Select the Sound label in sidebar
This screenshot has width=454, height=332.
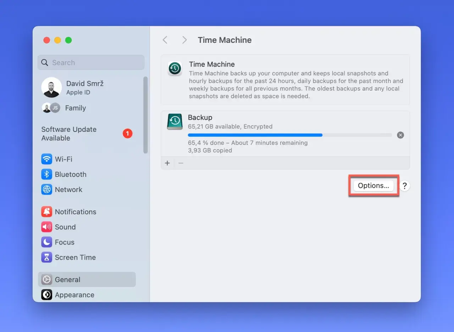(x=65, y=227)
